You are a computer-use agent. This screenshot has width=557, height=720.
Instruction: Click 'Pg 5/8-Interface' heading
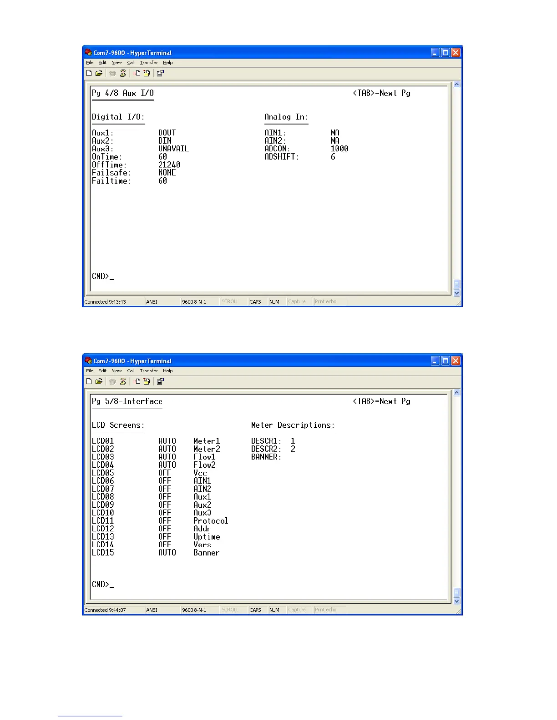[x=127, y=401]
